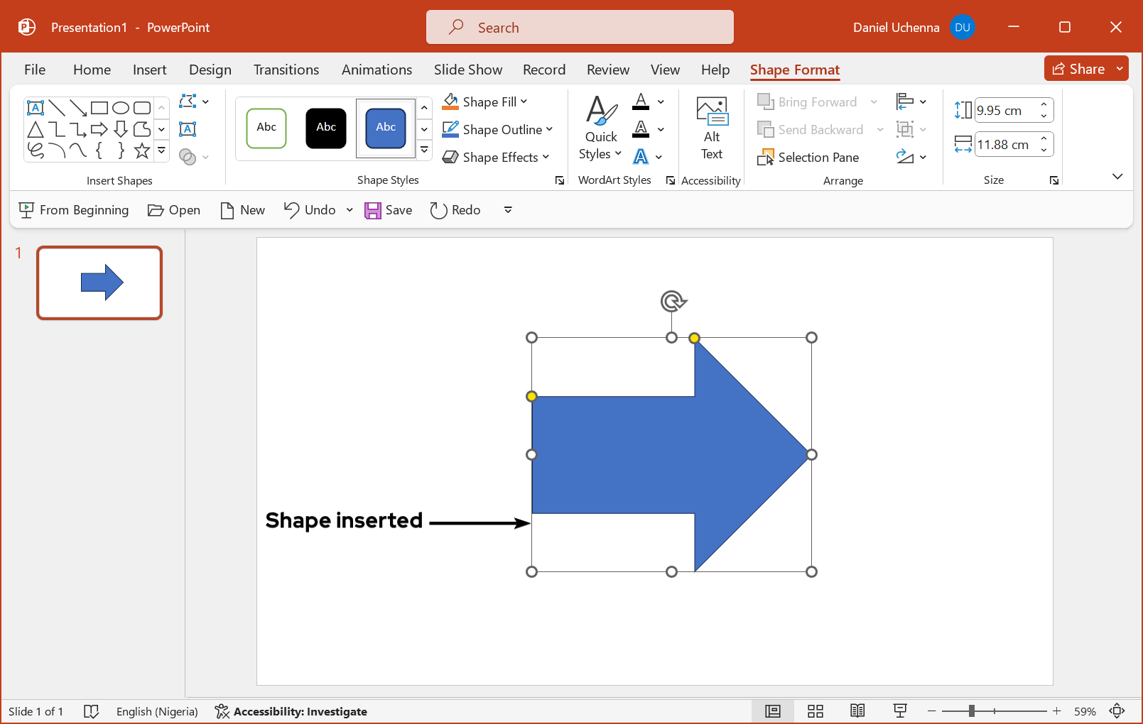Apply the blue filled Abc shape style

[386, 128]
